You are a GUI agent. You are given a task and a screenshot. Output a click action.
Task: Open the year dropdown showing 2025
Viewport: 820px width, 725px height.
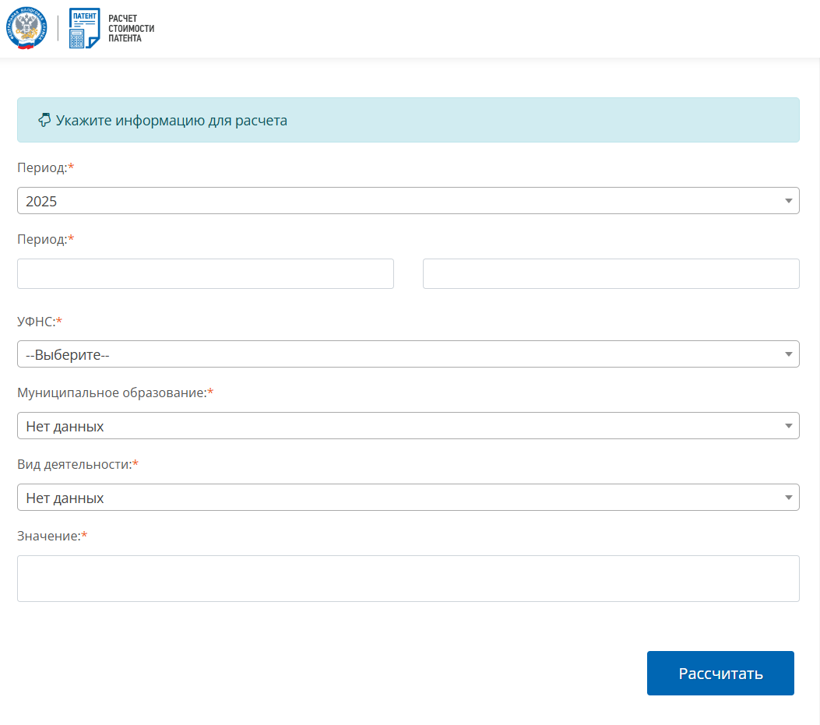pos(408,200)
